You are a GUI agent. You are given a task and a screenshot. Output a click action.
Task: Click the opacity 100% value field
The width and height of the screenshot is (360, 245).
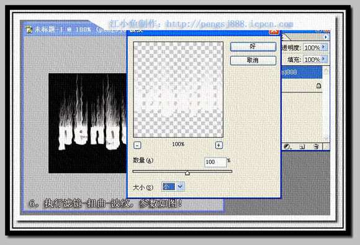(x=312, y=48)
